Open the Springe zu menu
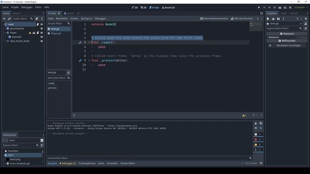Screen dimensions: 310x174 point(86,18)
